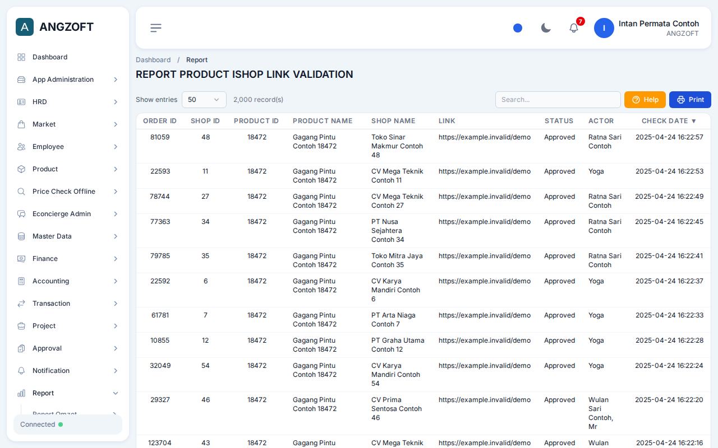Click the App Administration sidebar icon
Image resolution: width=718 pixels, height=448 pixels.
[21, 80]
